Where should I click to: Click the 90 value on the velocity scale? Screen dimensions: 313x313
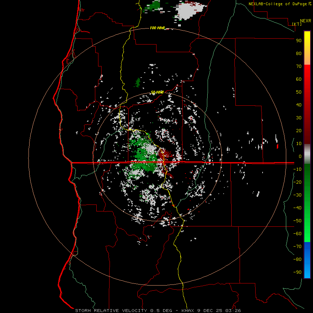click(299, 41)
